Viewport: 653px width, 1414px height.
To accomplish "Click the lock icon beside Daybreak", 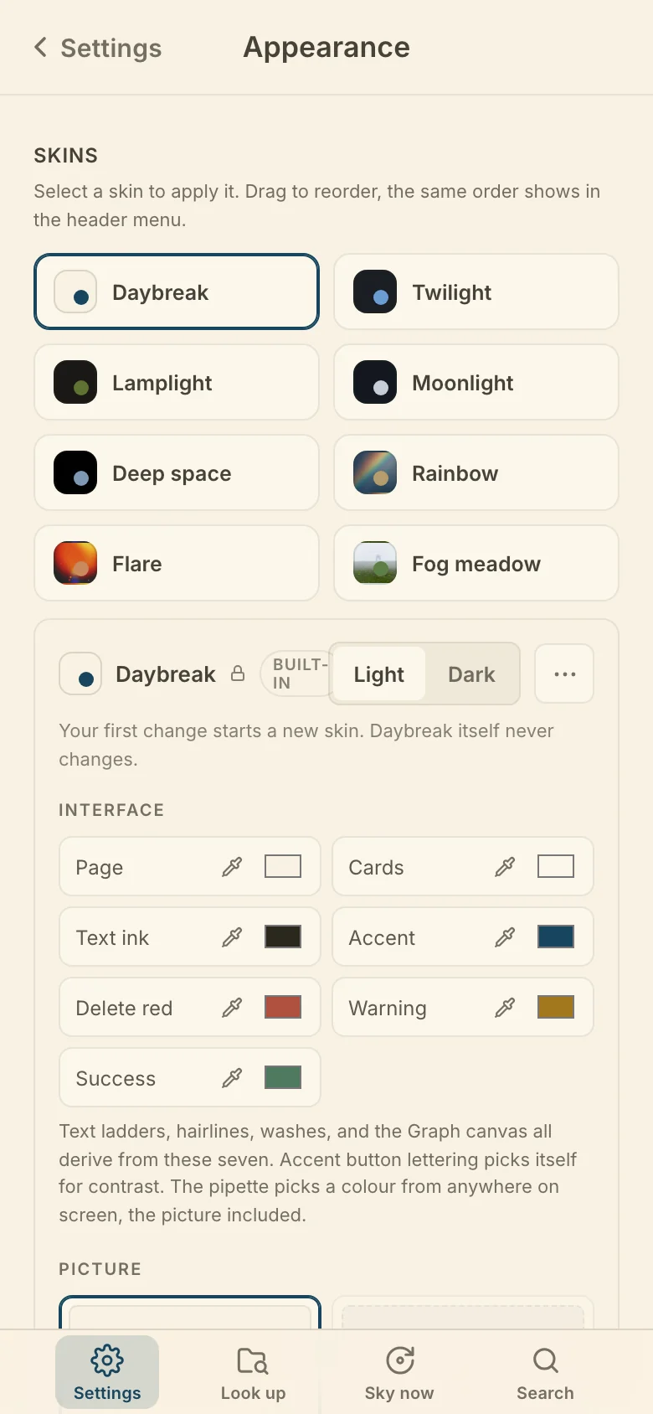I will [238, 673].
